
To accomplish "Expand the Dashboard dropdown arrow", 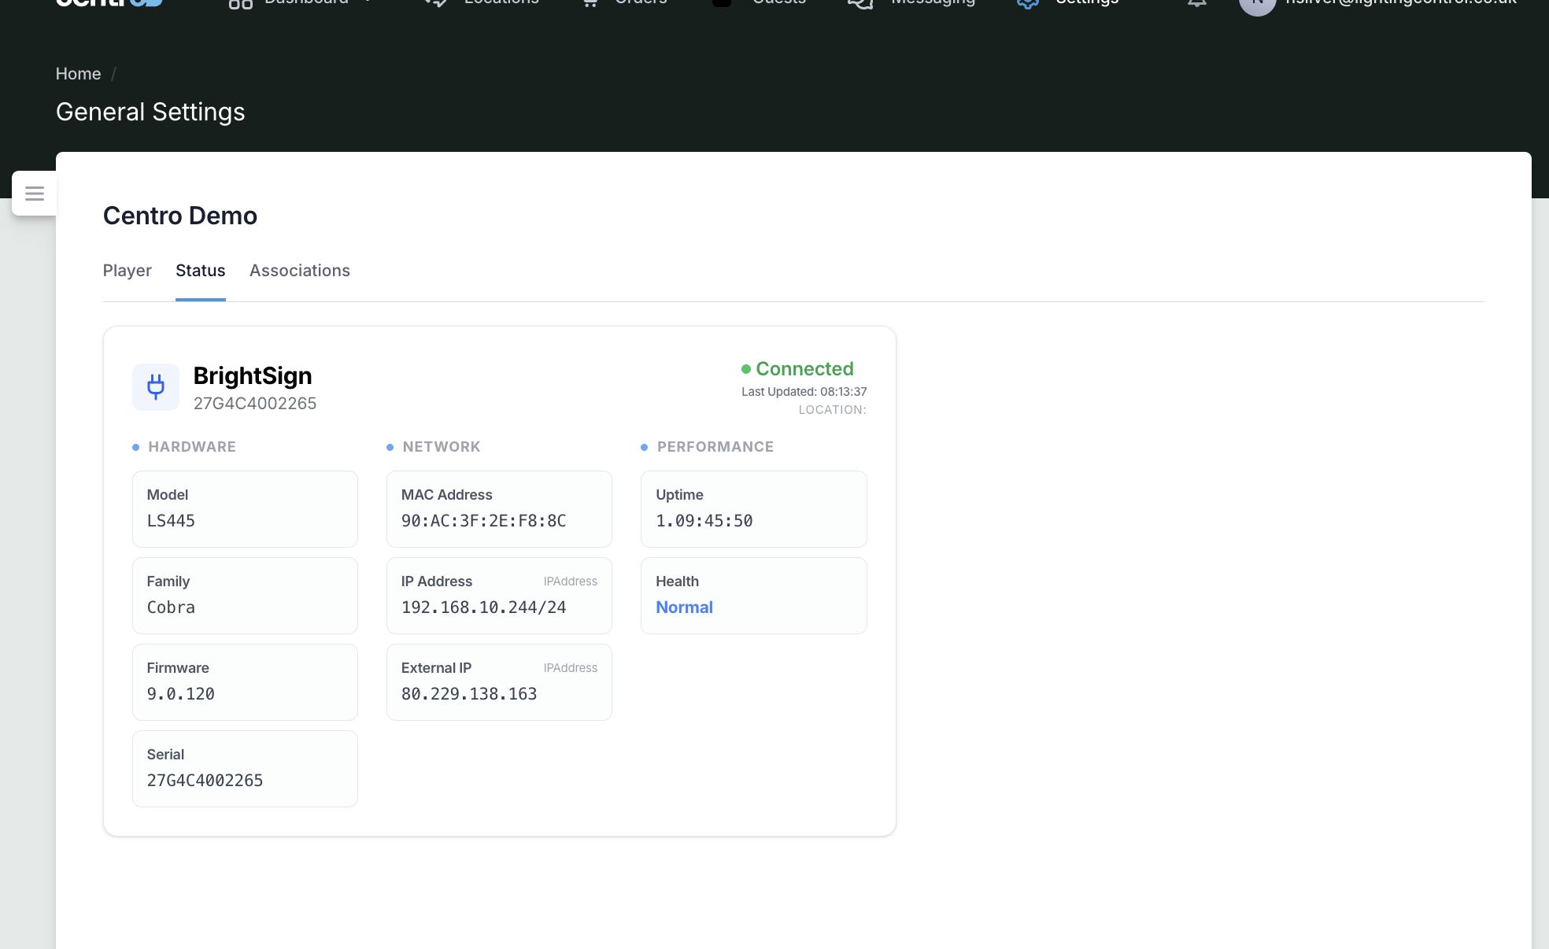I will [368, 2].
